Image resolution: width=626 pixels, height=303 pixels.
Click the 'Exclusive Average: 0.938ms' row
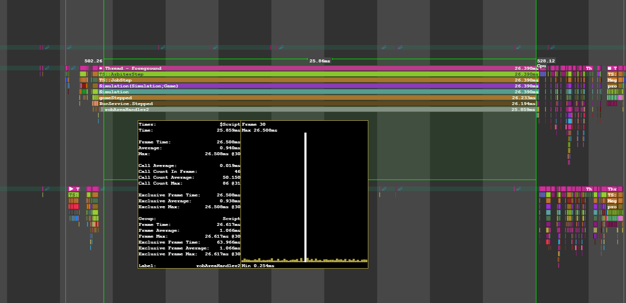(x=189, y=201)
